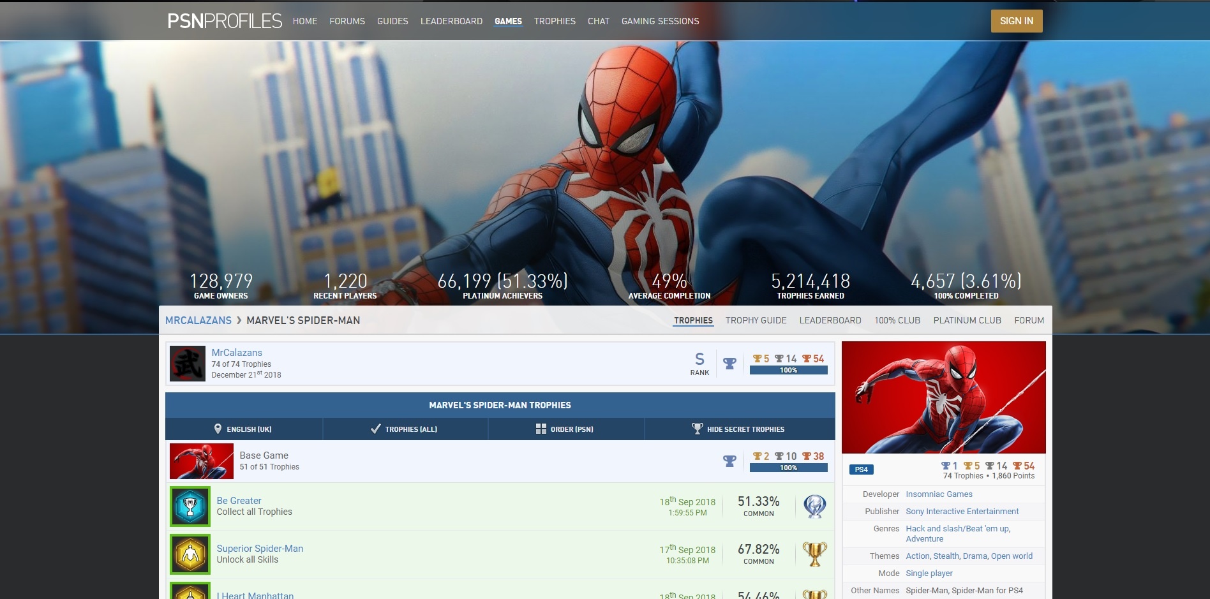Click the 74 Trophies • 1,860 Points text

point(989,476)
